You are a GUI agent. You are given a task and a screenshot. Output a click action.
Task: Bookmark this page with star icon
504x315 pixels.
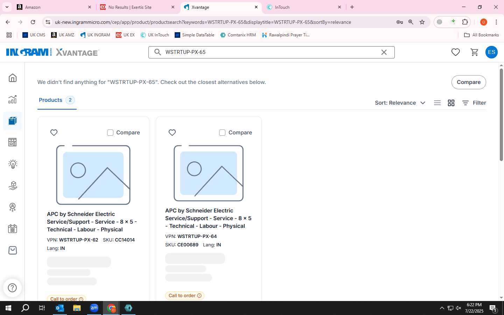click(x=422, y=22)
